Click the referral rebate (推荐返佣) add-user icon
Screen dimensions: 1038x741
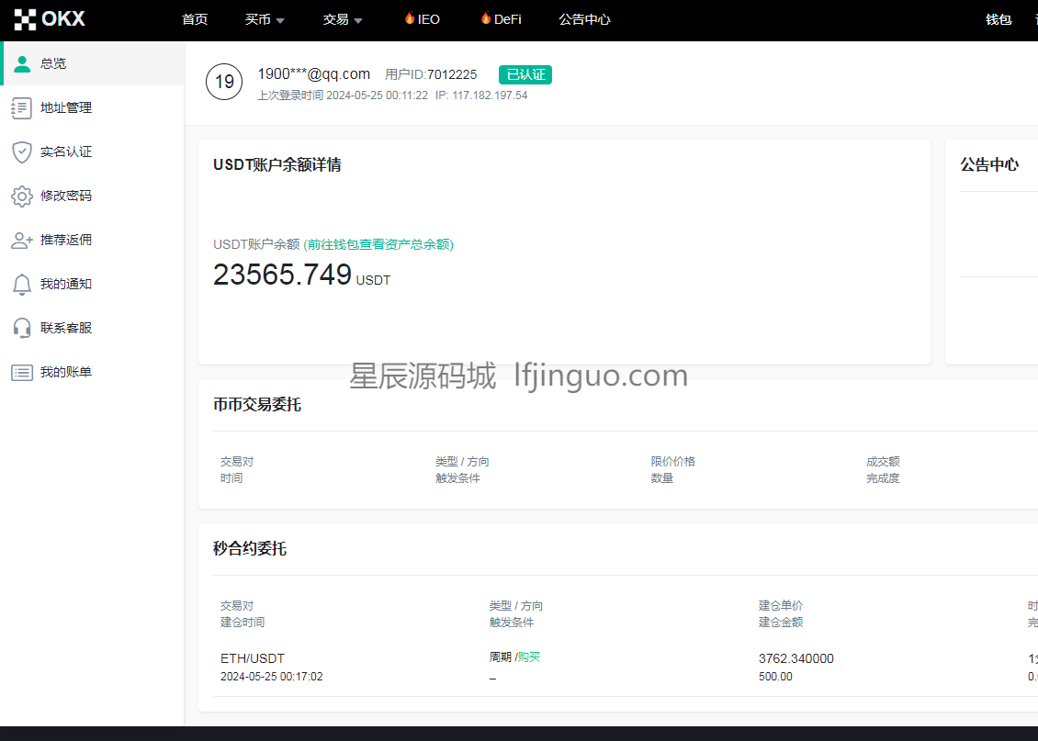click(22, 240)
